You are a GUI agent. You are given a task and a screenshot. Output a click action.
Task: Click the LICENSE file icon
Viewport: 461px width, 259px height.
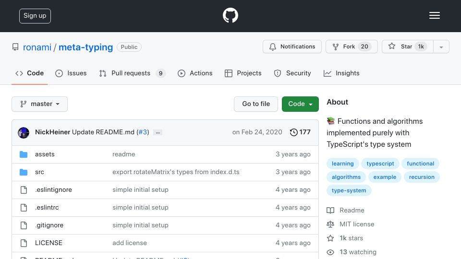pos(24,243)
